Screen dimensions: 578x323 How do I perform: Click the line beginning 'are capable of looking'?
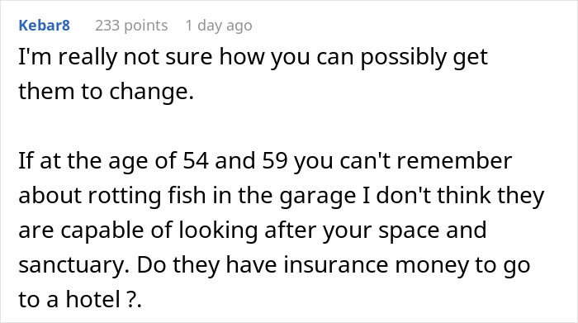click(x=253, y=230)
